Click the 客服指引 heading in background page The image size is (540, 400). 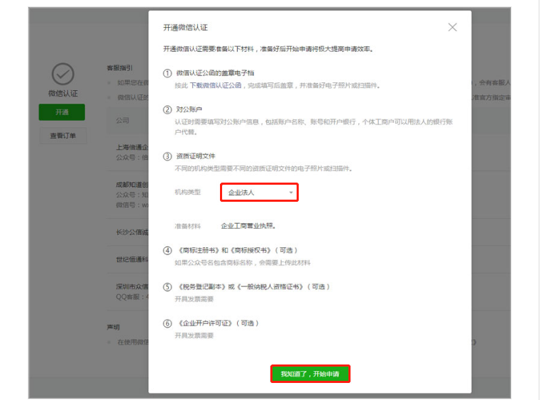click(x=119, y=68)
